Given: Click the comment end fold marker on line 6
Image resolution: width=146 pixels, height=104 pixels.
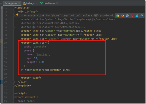Looking at the screenshot, I should point(13,27).
